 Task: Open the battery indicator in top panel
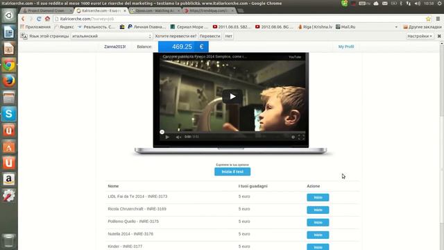pyautogui.click(x=393, y=3)
